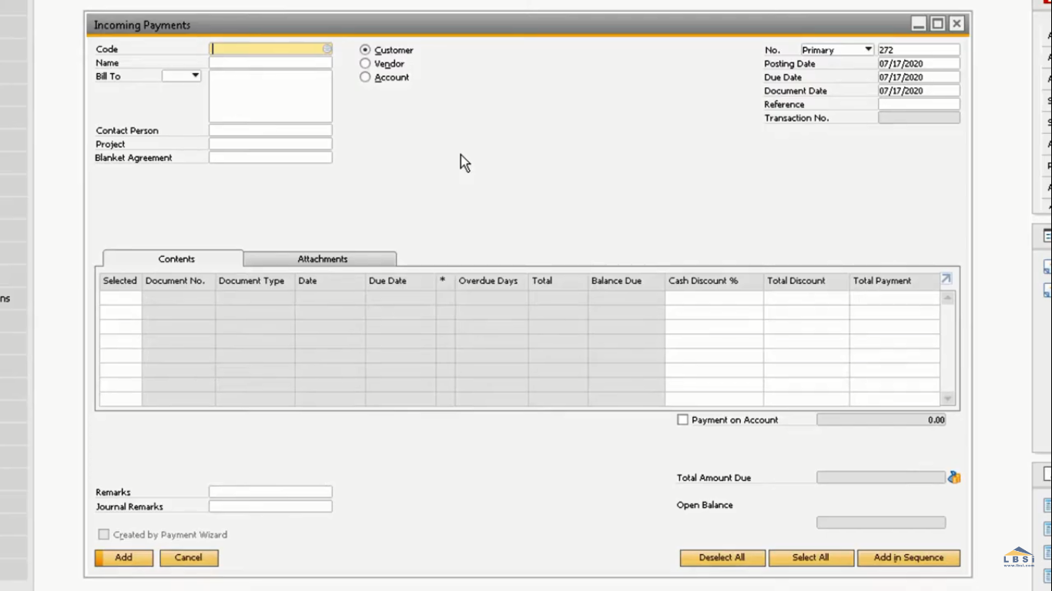The width and height of the screenshot is (1052, 591).
Task: Click inside the Reference input field
Action: click(918, 104)
